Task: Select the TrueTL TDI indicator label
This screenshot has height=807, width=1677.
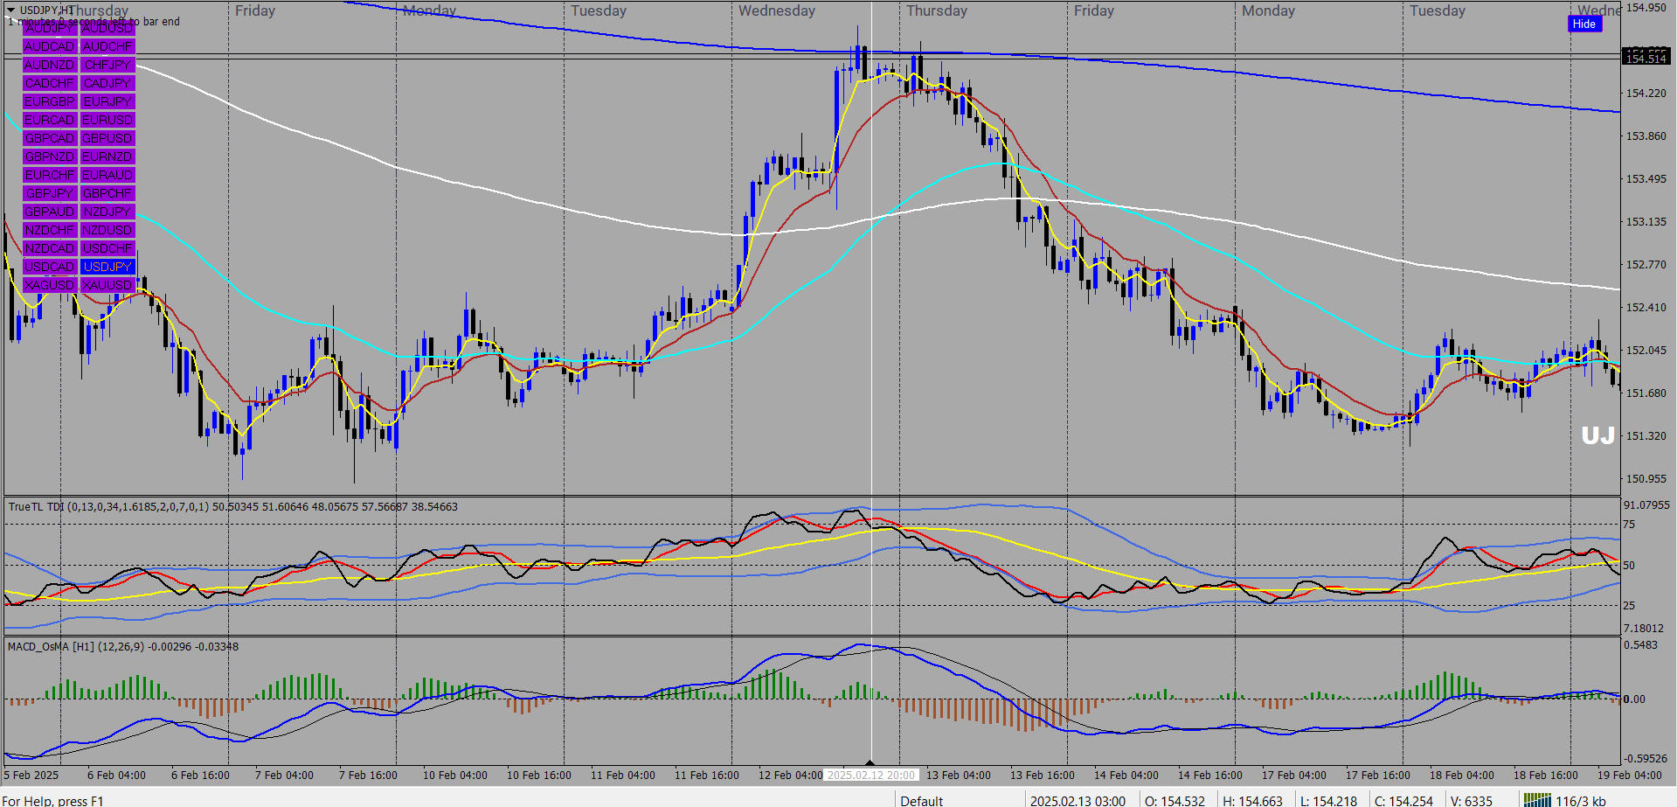Action: tap(35, 506)
